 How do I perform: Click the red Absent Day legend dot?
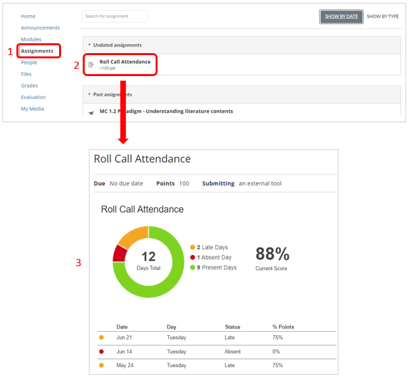pos(192,257)
